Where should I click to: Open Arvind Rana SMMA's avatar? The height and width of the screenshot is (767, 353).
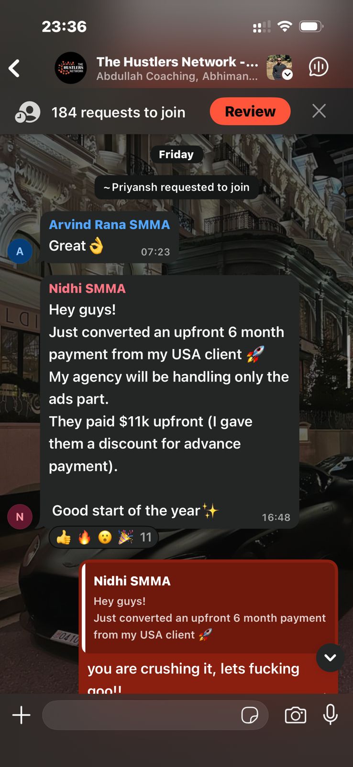[20, 251]
